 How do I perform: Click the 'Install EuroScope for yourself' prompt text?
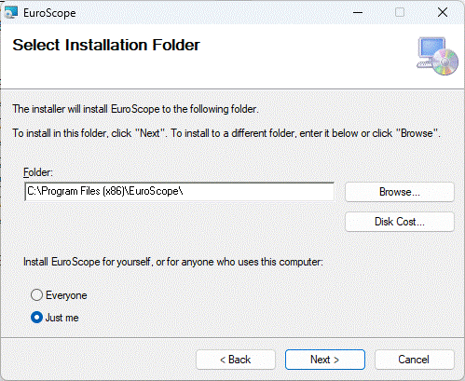[173, 262]
